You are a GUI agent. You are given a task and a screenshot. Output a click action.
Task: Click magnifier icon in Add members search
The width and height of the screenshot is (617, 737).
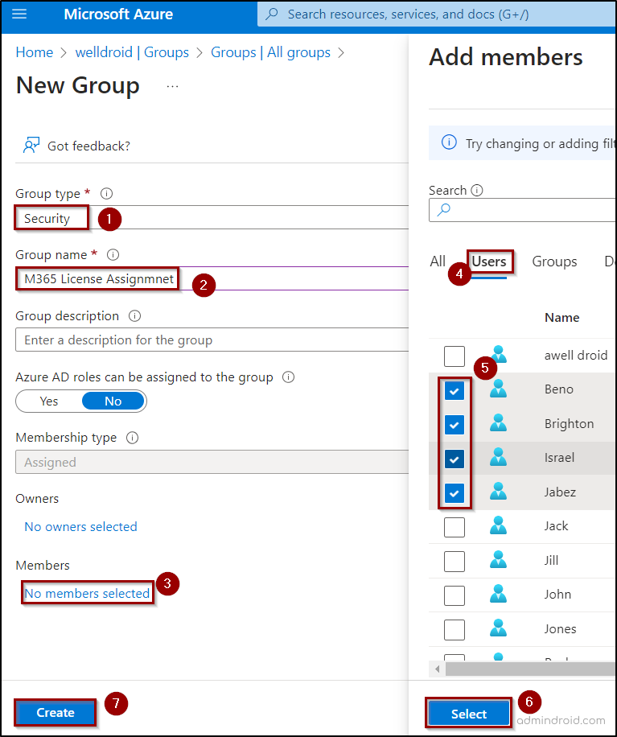click(x=443, y=210)
